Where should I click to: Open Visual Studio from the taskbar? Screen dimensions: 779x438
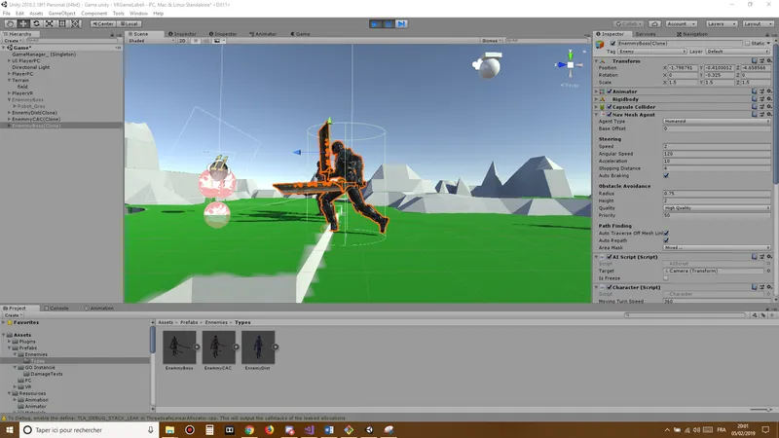pos(309,430)
